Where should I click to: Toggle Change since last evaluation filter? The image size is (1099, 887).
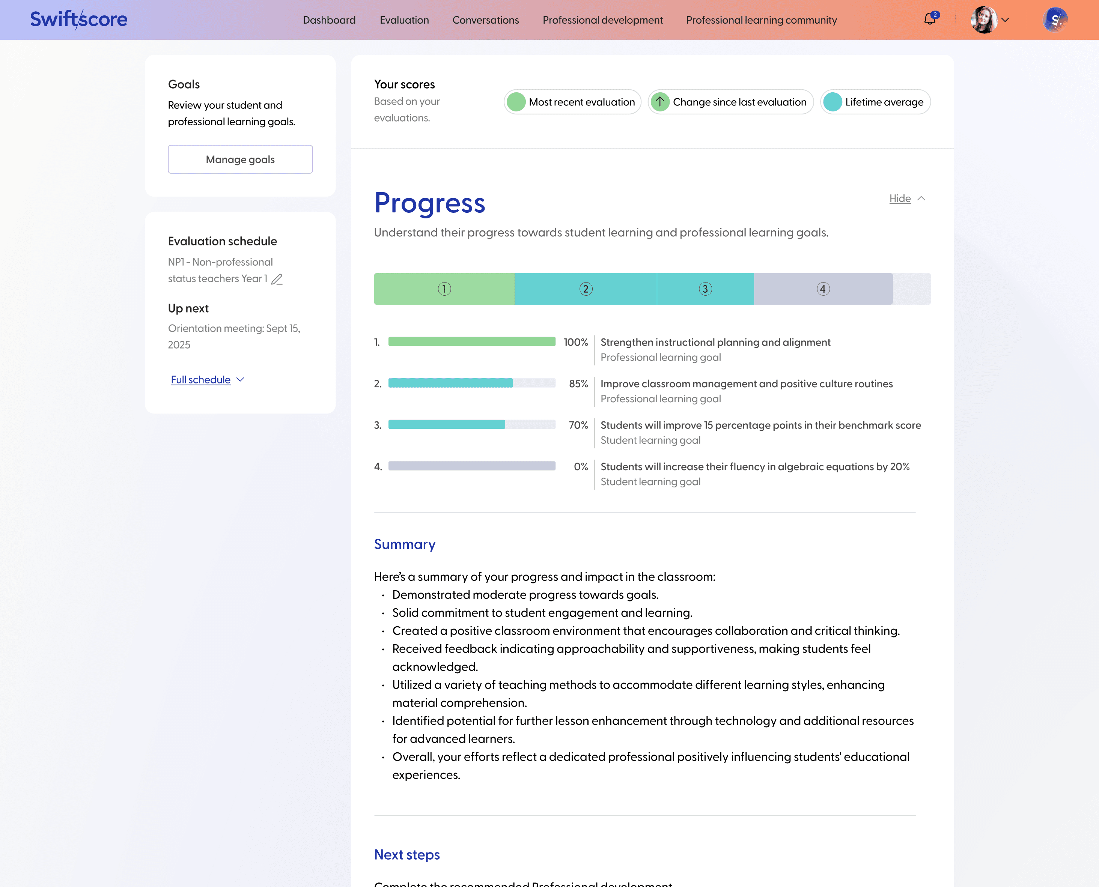click(x=730, y=102)
